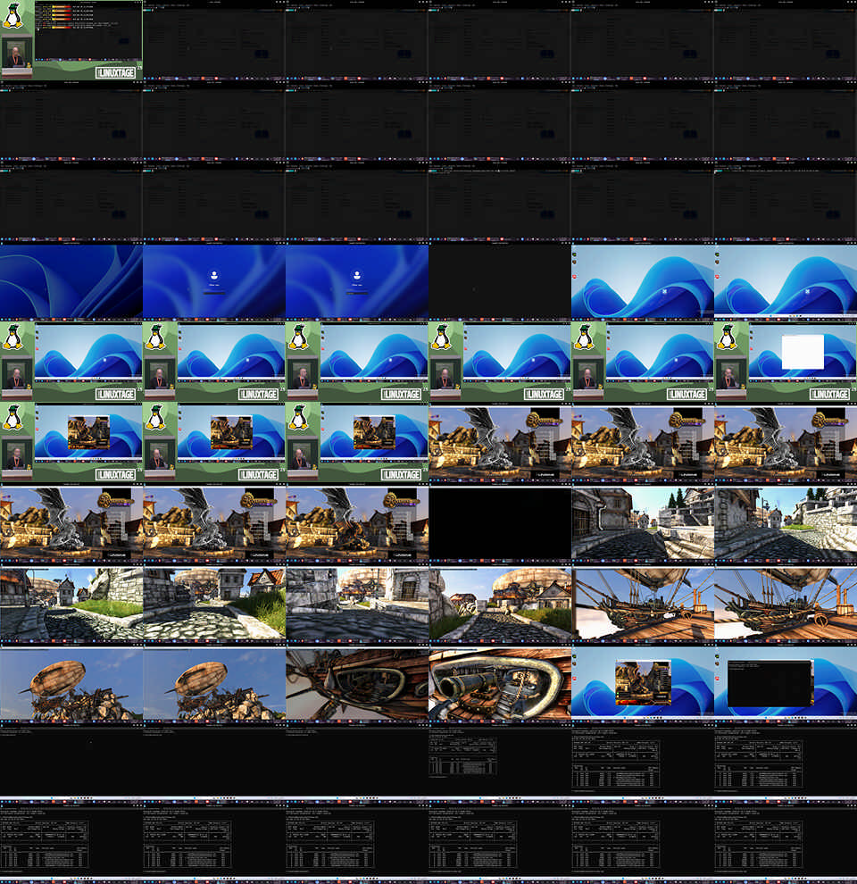Select the terminal frame with the smallest nvidia-smi table
The width and height of the screenshot is (857, 884).
500,763
